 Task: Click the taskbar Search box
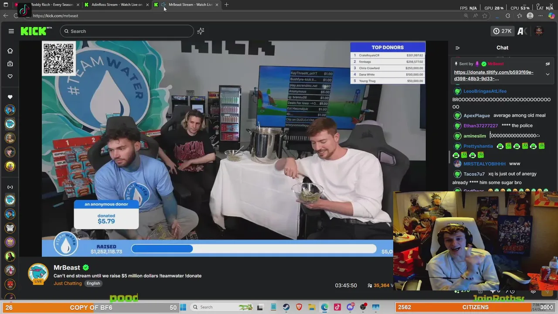click(222, 307)
